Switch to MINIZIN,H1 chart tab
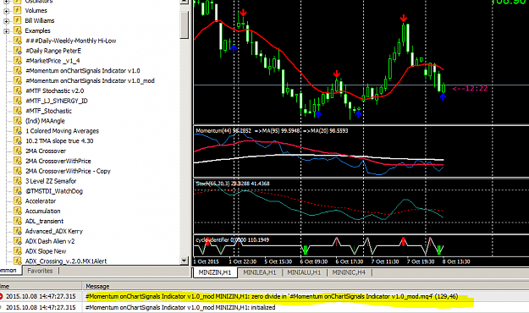The width and height of the screenshot is (529, 313). (x=215, y=272)
